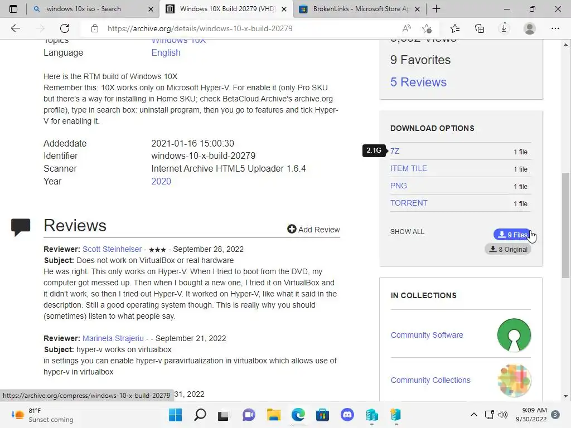Viewport: 571px width, 428px height.
Task: Open the Microsoft Store taskbar icon
Action: coord(322,415)
